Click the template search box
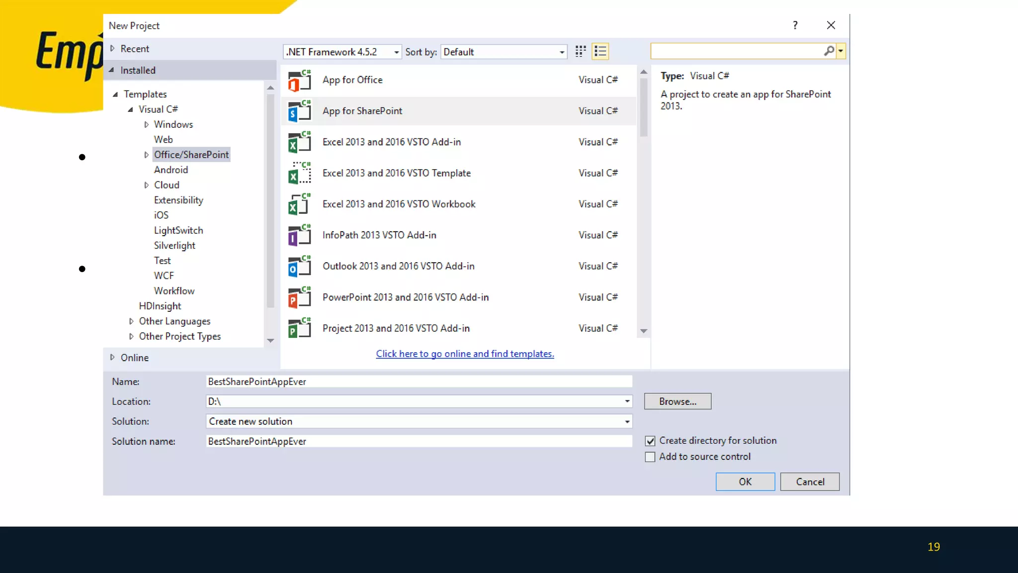This screenshot has width=1018, height=573. point(737,51)
